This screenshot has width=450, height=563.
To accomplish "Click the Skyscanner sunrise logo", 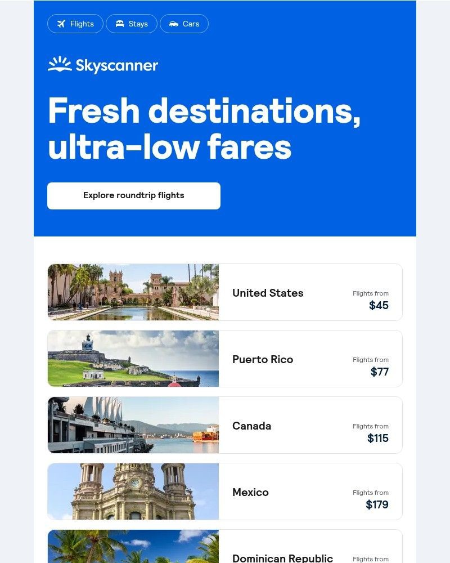I will click(60, 64).
